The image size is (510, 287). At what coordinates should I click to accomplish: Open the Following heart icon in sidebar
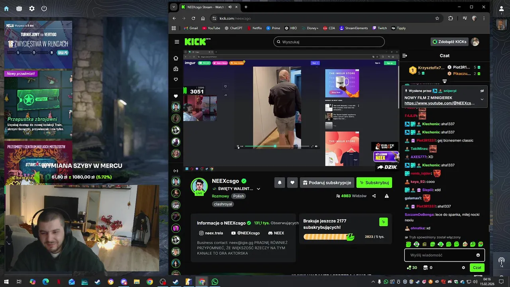176,79
